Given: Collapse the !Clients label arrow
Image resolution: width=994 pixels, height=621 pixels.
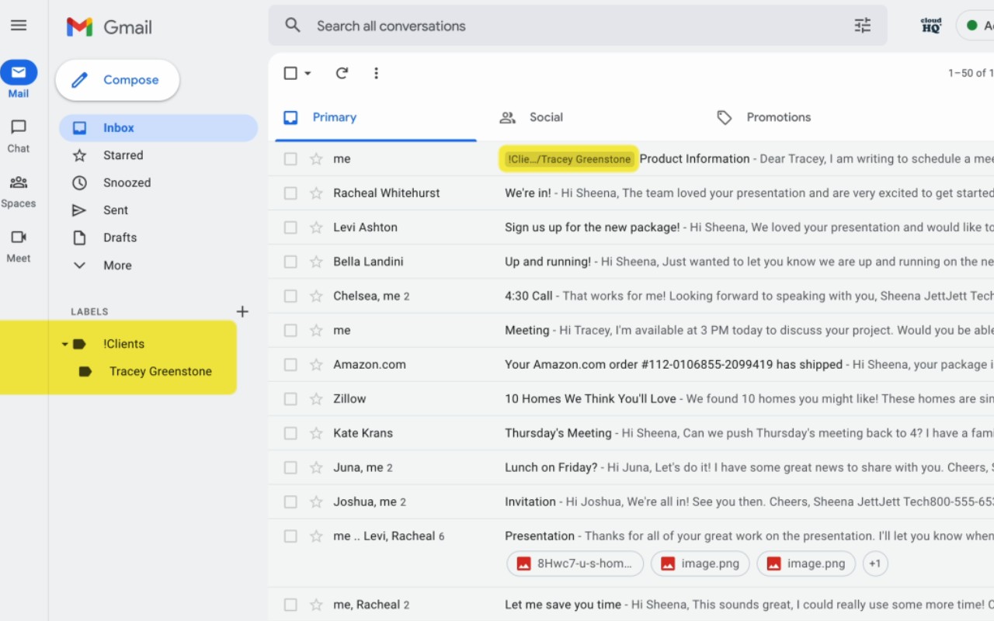Looking at the screenshot, I should [65, 344].
